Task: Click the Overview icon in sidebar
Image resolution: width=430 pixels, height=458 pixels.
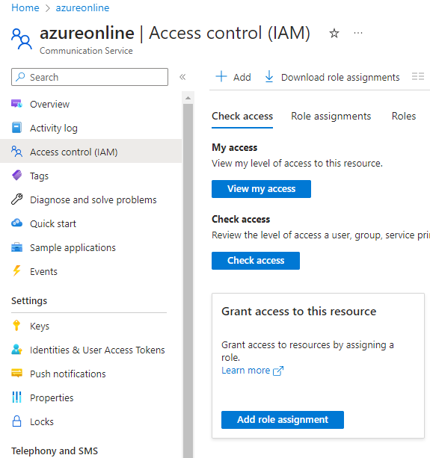Action: 16,104
